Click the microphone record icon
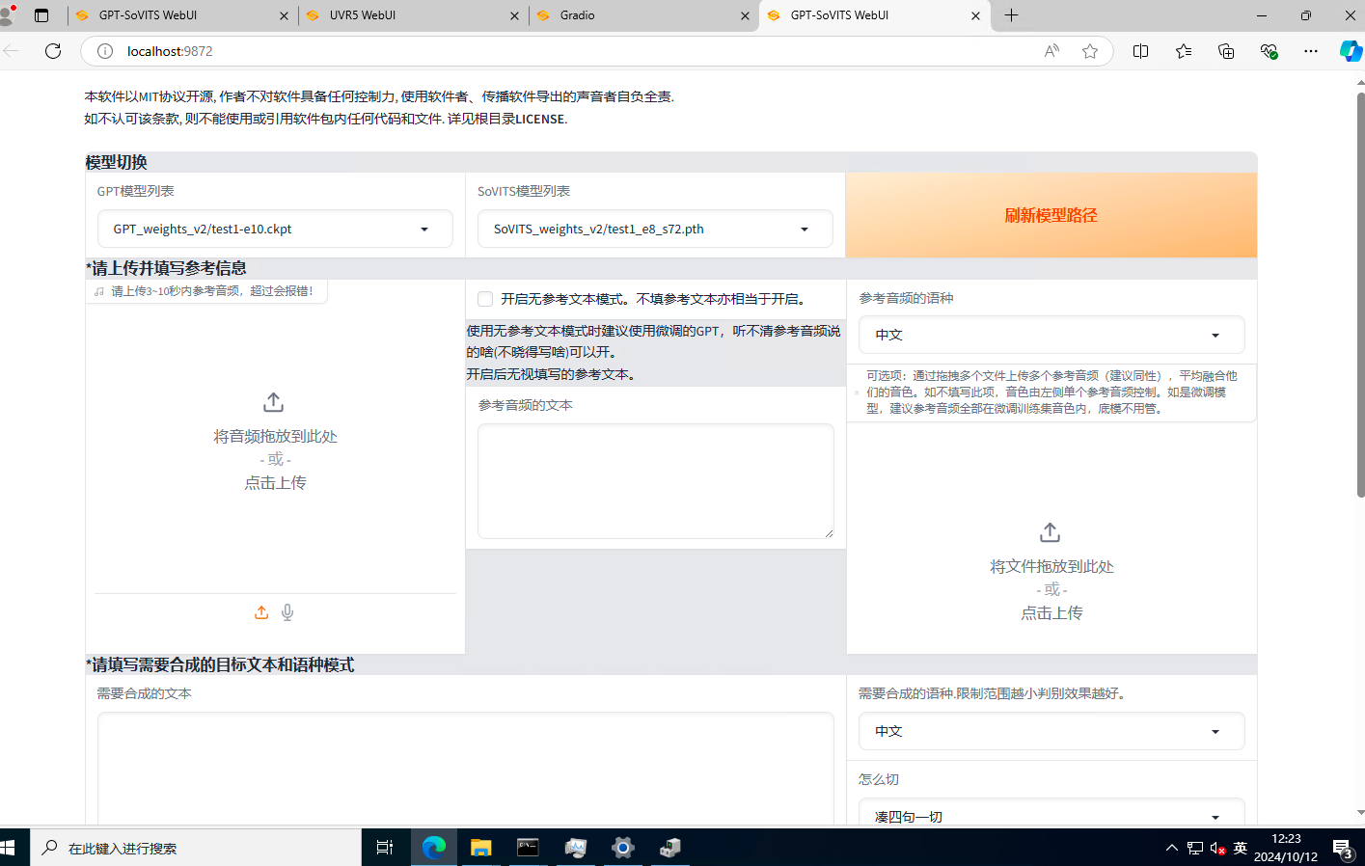Image resolution: width=1365 pixels, height=866 pixels. click(287, 612)
